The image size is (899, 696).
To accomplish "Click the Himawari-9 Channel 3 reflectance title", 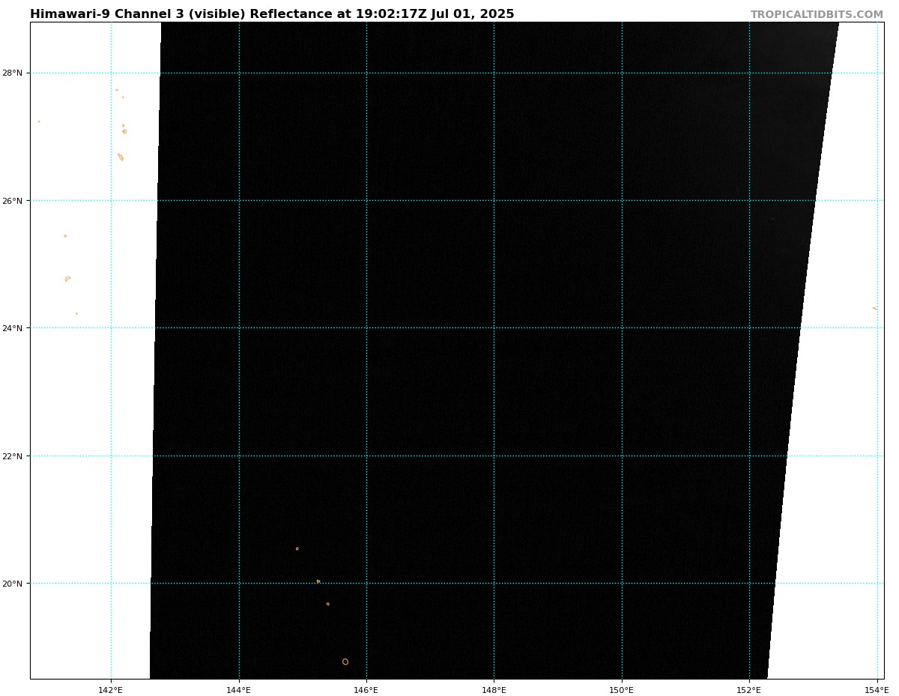I will 272,14.
